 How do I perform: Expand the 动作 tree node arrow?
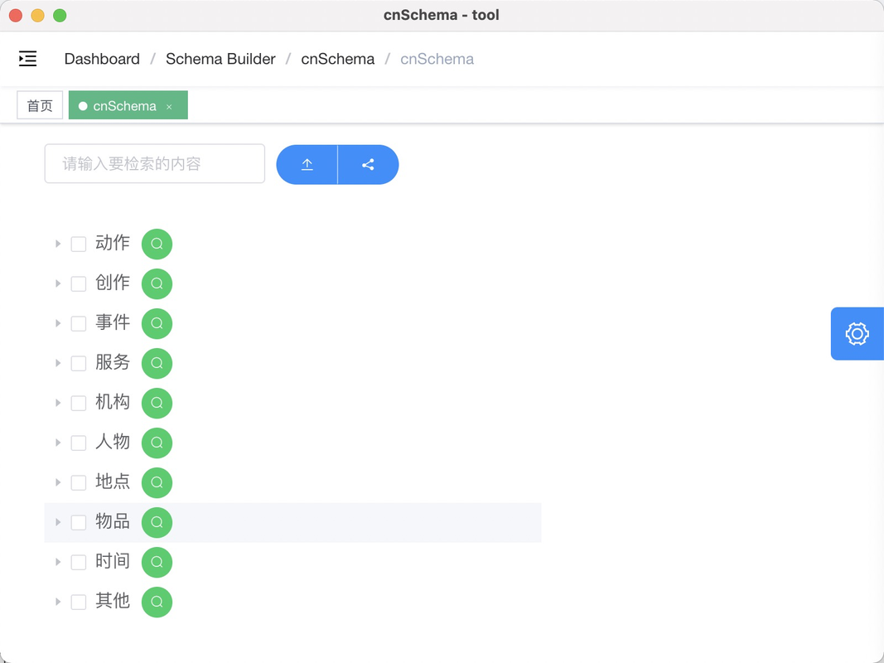(57, 244)
